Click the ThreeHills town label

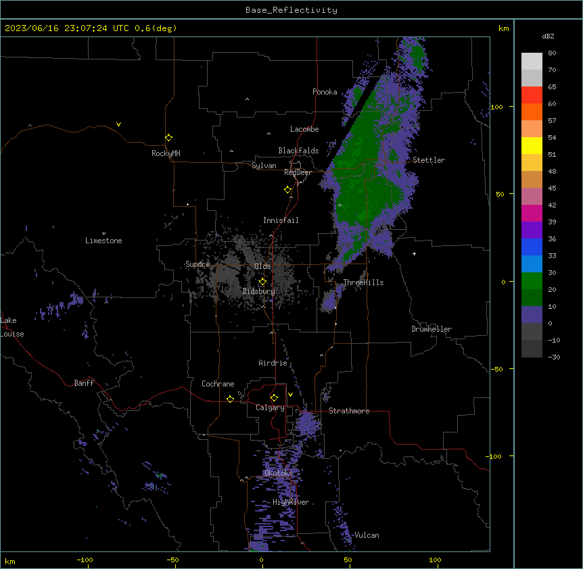coord(363,282)
